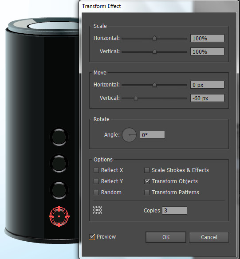Viewport: 240px width, 259px height.
Task: Uncheck Transform Objects option
Action: (147, 181)
